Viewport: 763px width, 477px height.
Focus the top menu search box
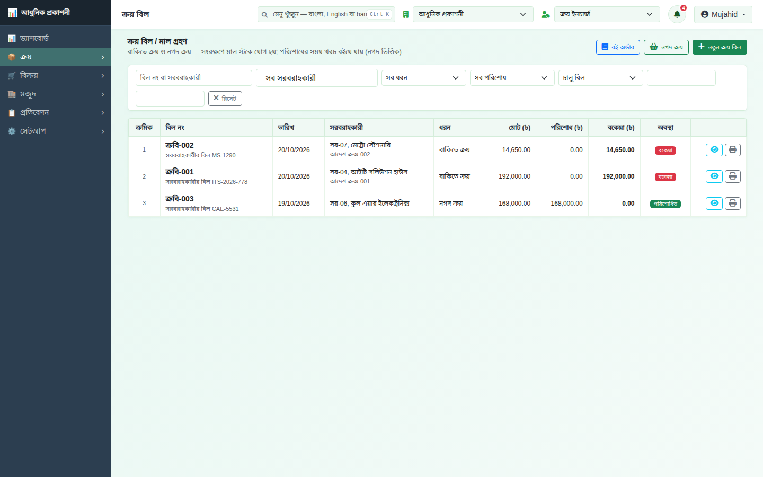point(326,14)
